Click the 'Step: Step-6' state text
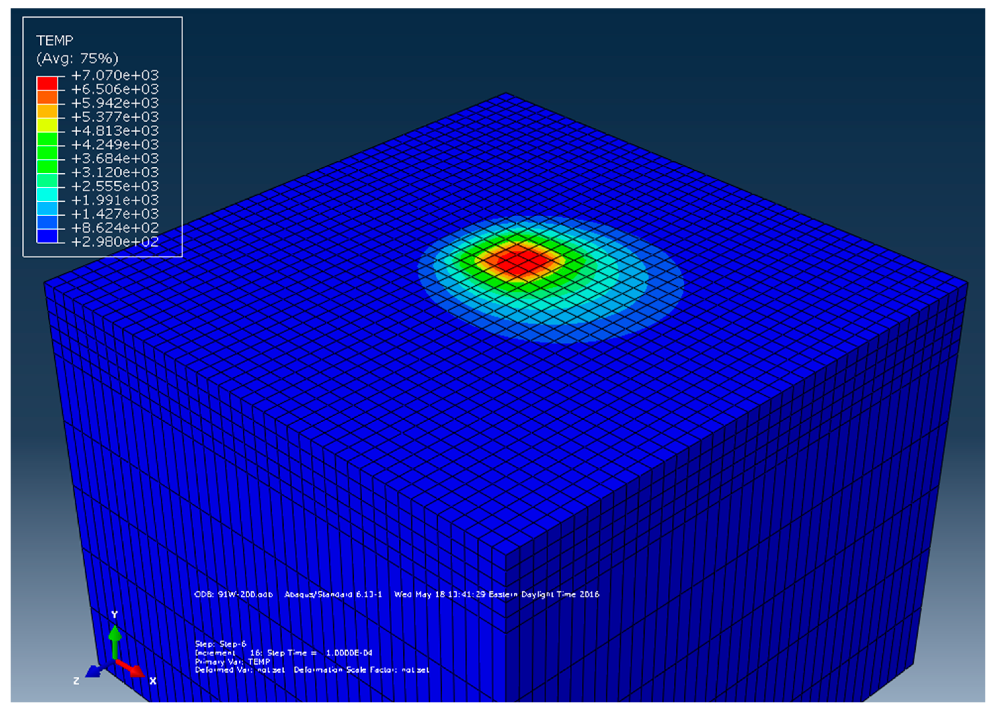 pos(221,644)
